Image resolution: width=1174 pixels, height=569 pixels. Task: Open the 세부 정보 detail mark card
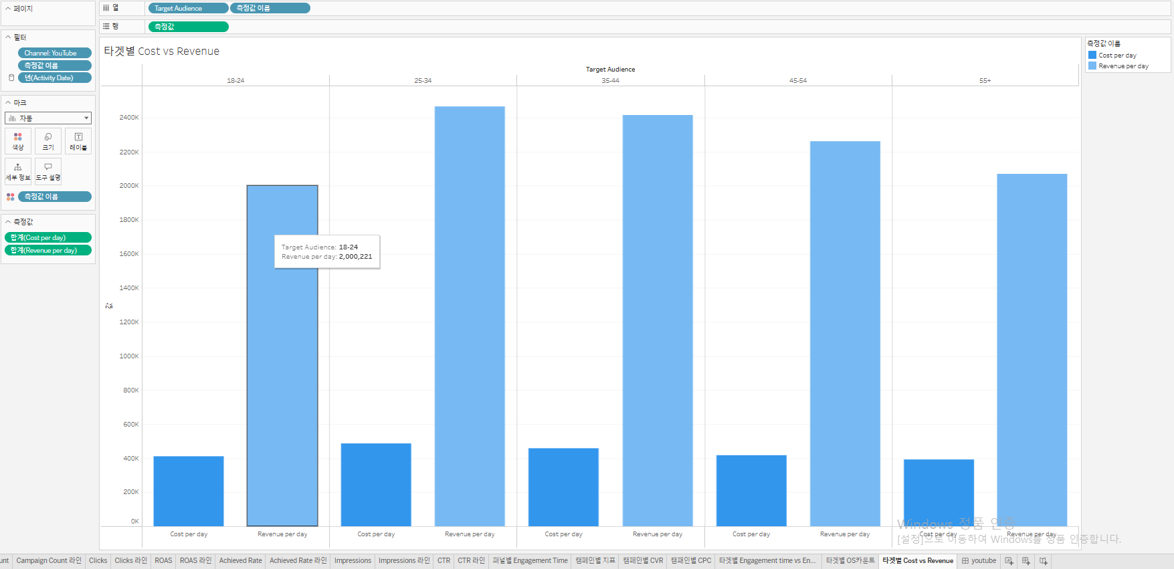coord(18,171)
